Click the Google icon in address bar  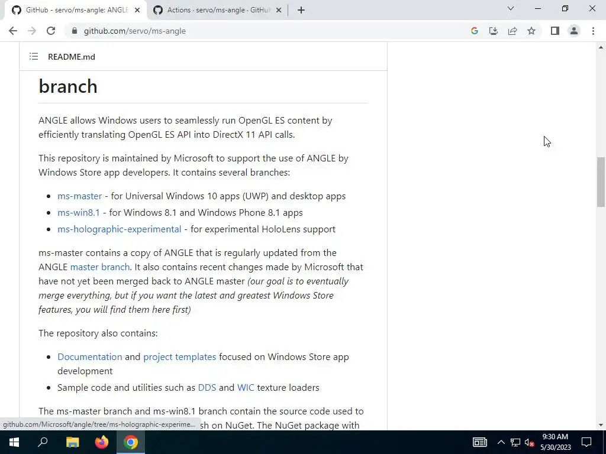point(474,31)
